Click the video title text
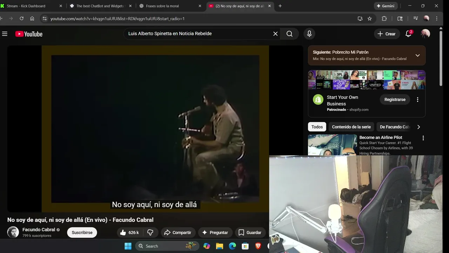The image size is (449, 253). point(80,220)
